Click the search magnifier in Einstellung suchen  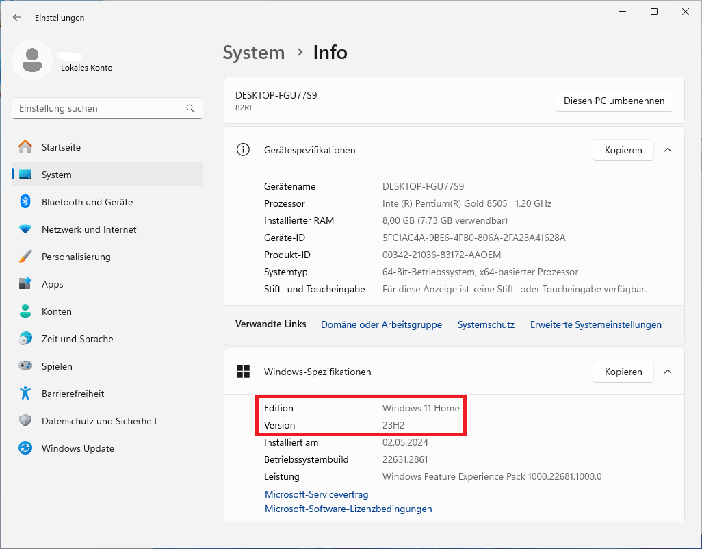click(x=190, y=108)
